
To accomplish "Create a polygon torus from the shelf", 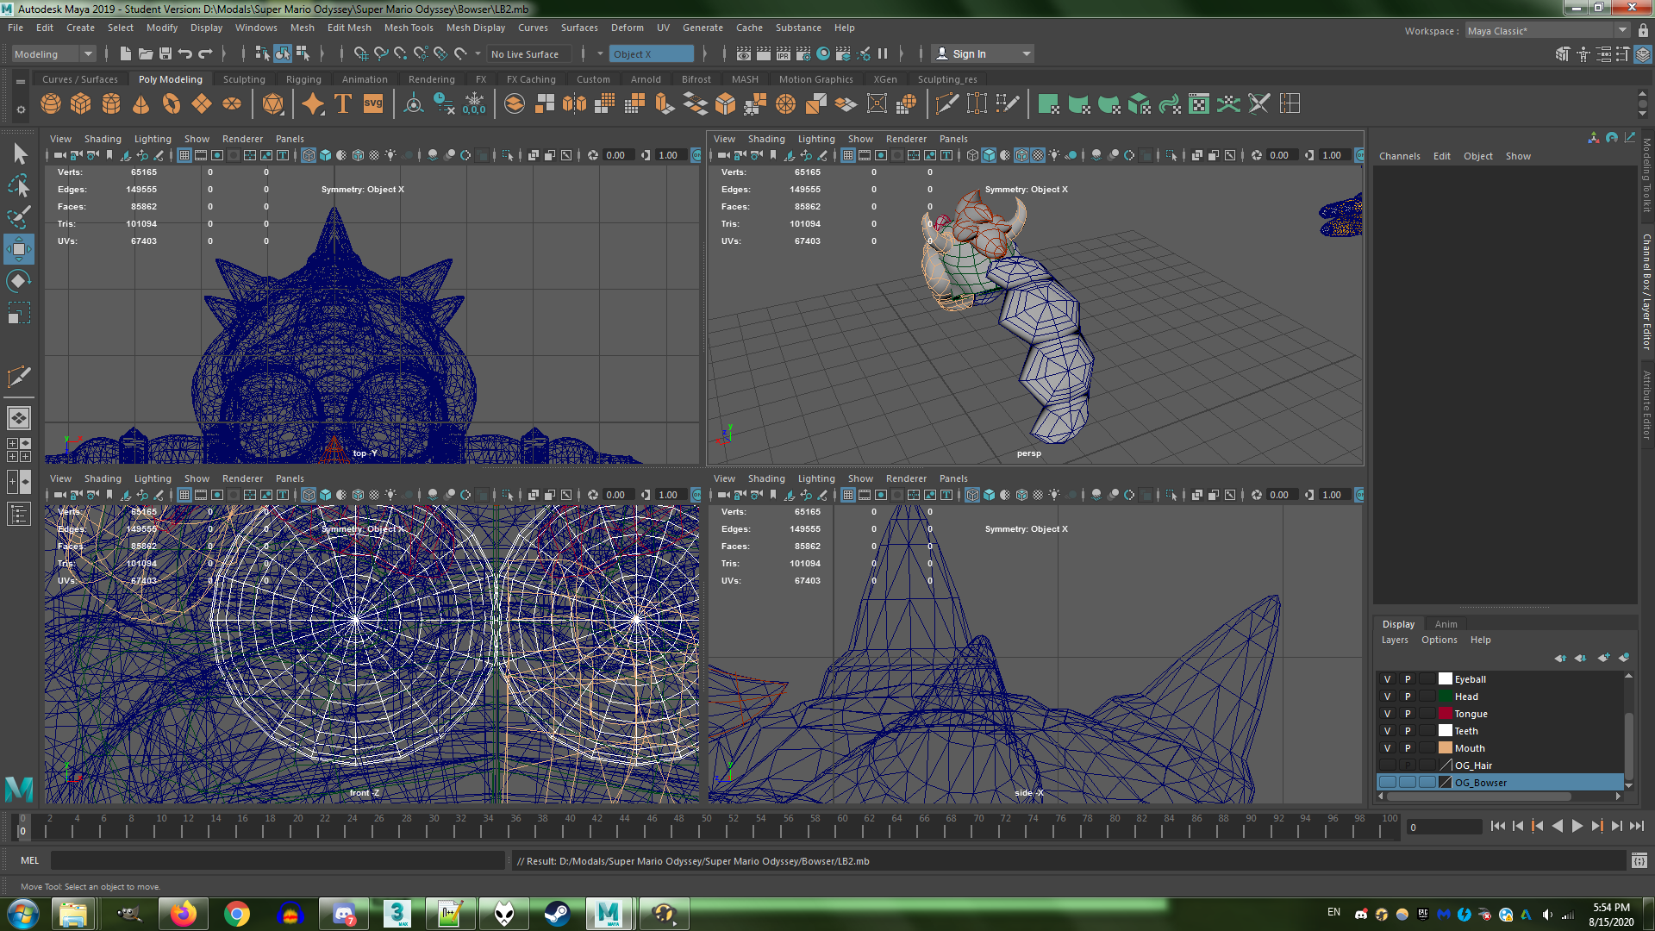I will point(172,104).
